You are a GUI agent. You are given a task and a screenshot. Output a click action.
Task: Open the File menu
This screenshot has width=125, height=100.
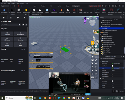pos(1,3)
